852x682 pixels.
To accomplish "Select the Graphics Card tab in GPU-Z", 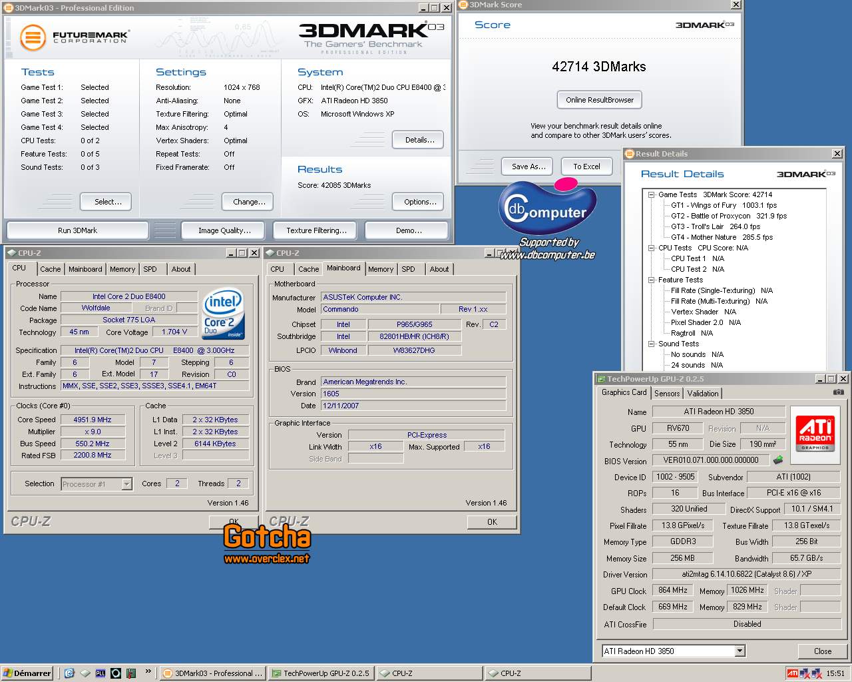I will (624, 392).
